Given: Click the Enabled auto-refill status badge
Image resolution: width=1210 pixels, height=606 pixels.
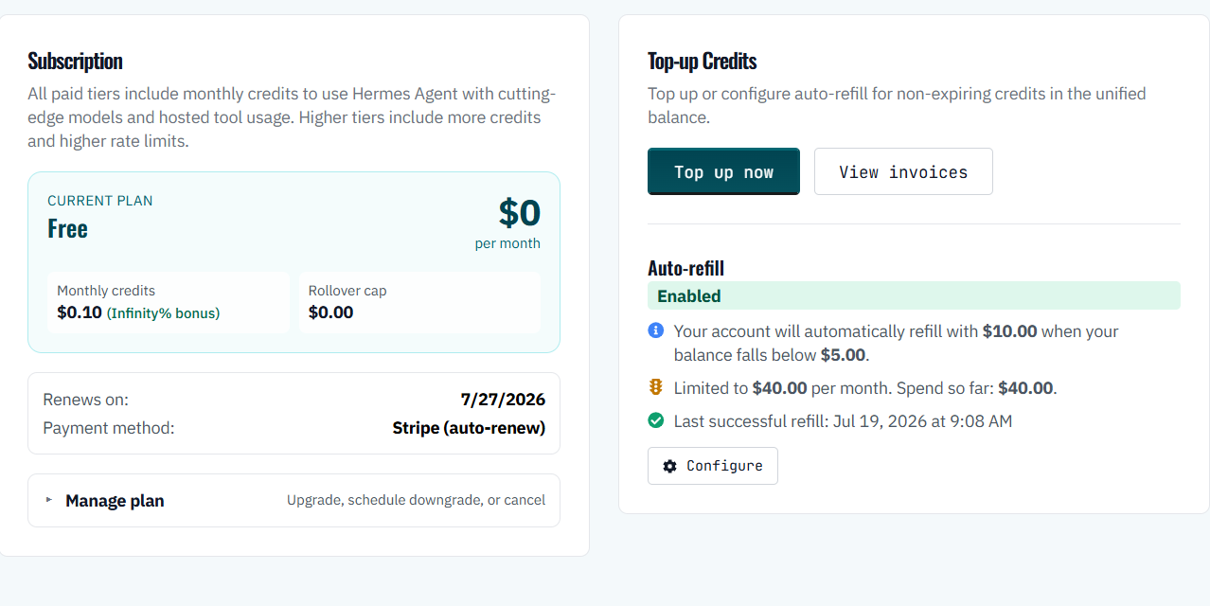Looking at the screenshot, I should [x=914, y=295].
